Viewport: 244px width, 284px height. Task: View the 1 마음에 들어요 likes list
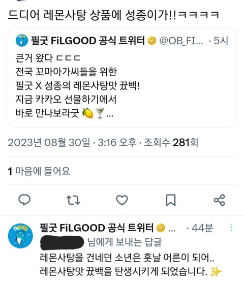click(39, 171)
